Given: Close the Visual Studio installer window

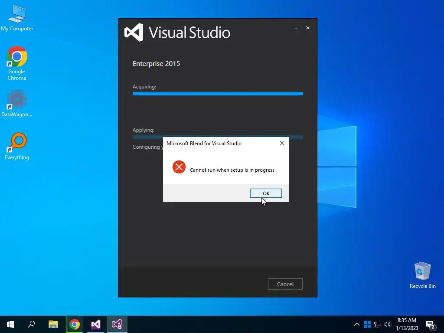Looking at the screenshot, I should [308, 28].
